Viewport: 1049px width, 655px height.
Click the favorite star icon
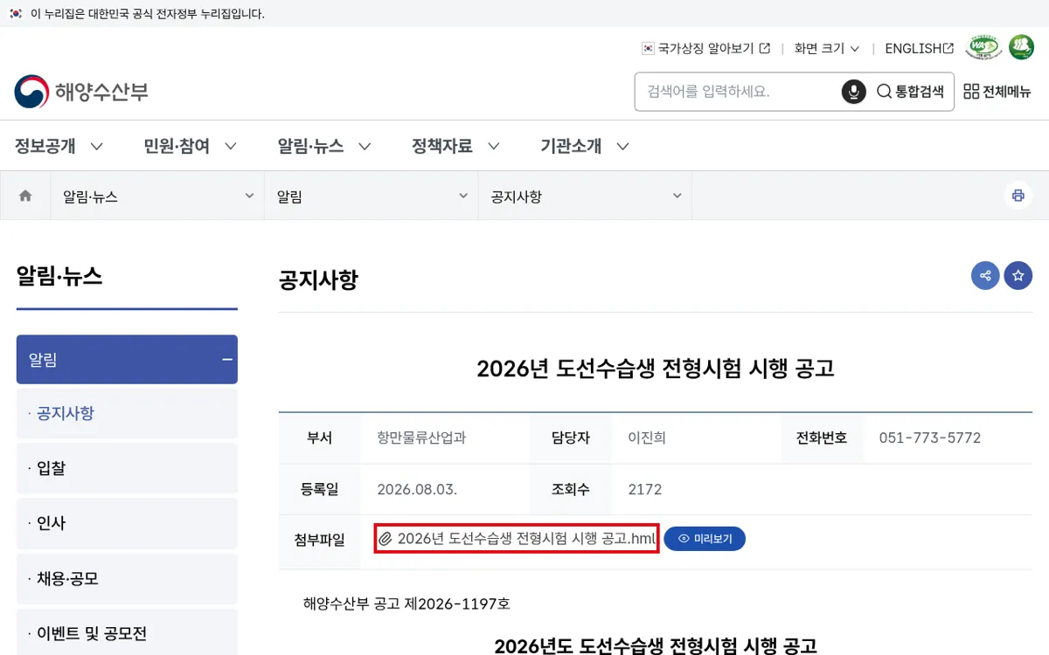pyautogui.click(x=1018, y=276)
